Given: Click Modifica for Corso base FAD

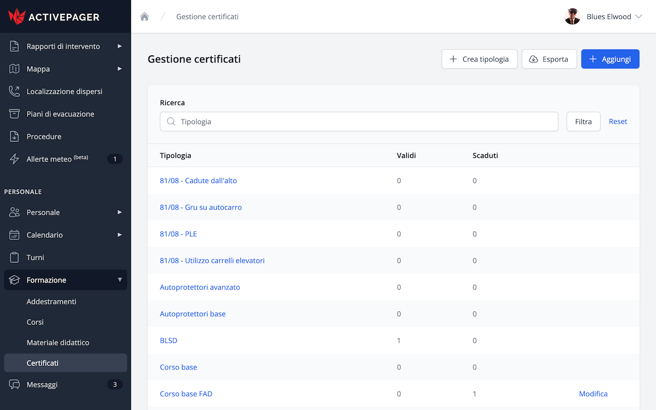Looking at the screenshot, I should (593, 394).
